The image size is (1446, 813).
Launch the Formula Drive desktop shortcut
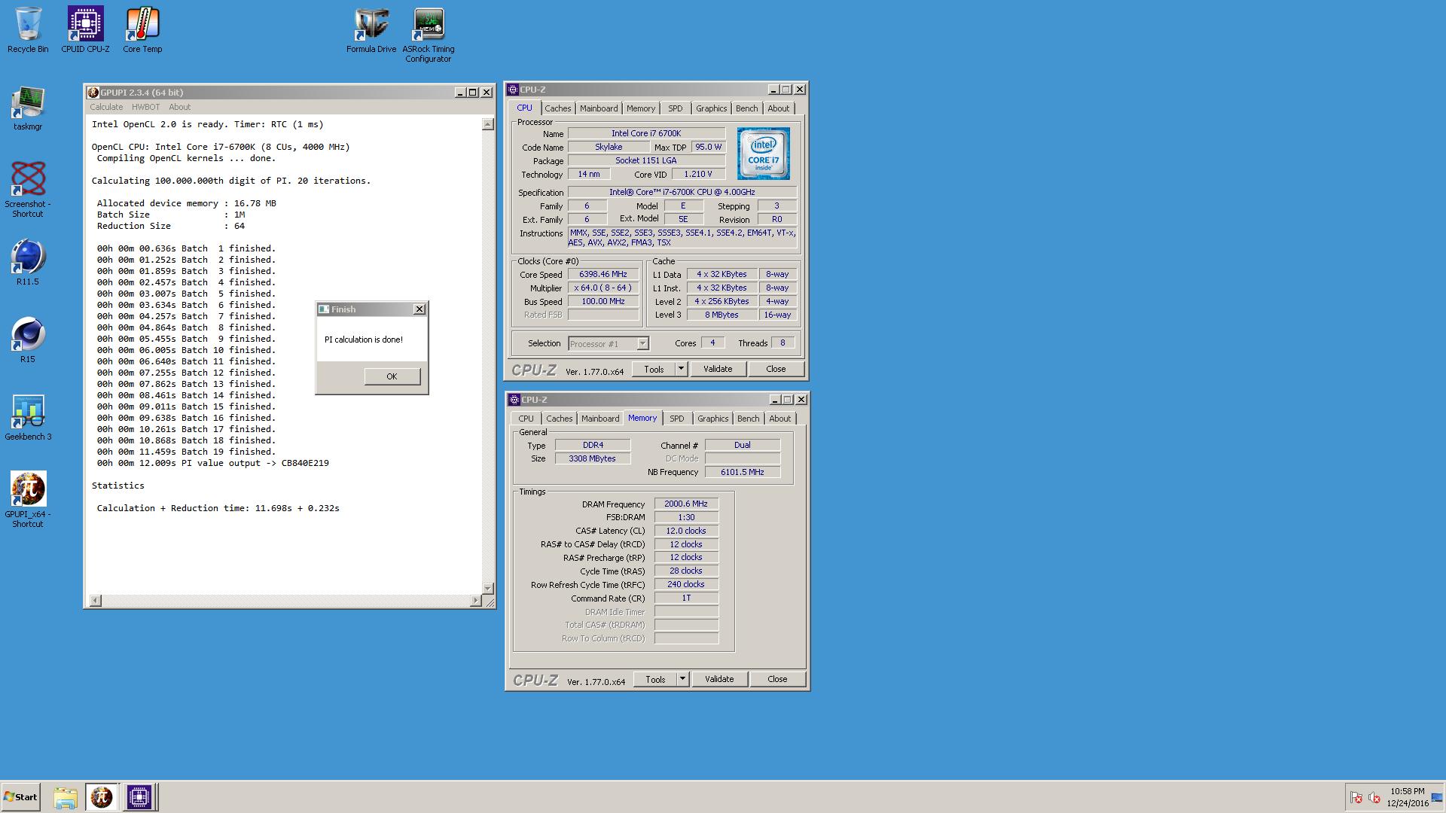pyautogui.click(x=371, y=30)
